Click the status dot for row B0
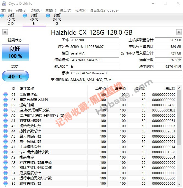183x188 pixels. click(6, 168)
